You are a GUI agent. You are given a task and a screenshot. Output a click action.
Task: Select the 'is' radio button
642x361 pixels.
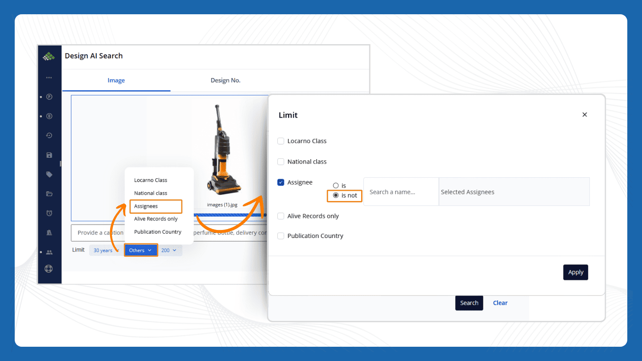pyautogui.click(x=336, y=185)
